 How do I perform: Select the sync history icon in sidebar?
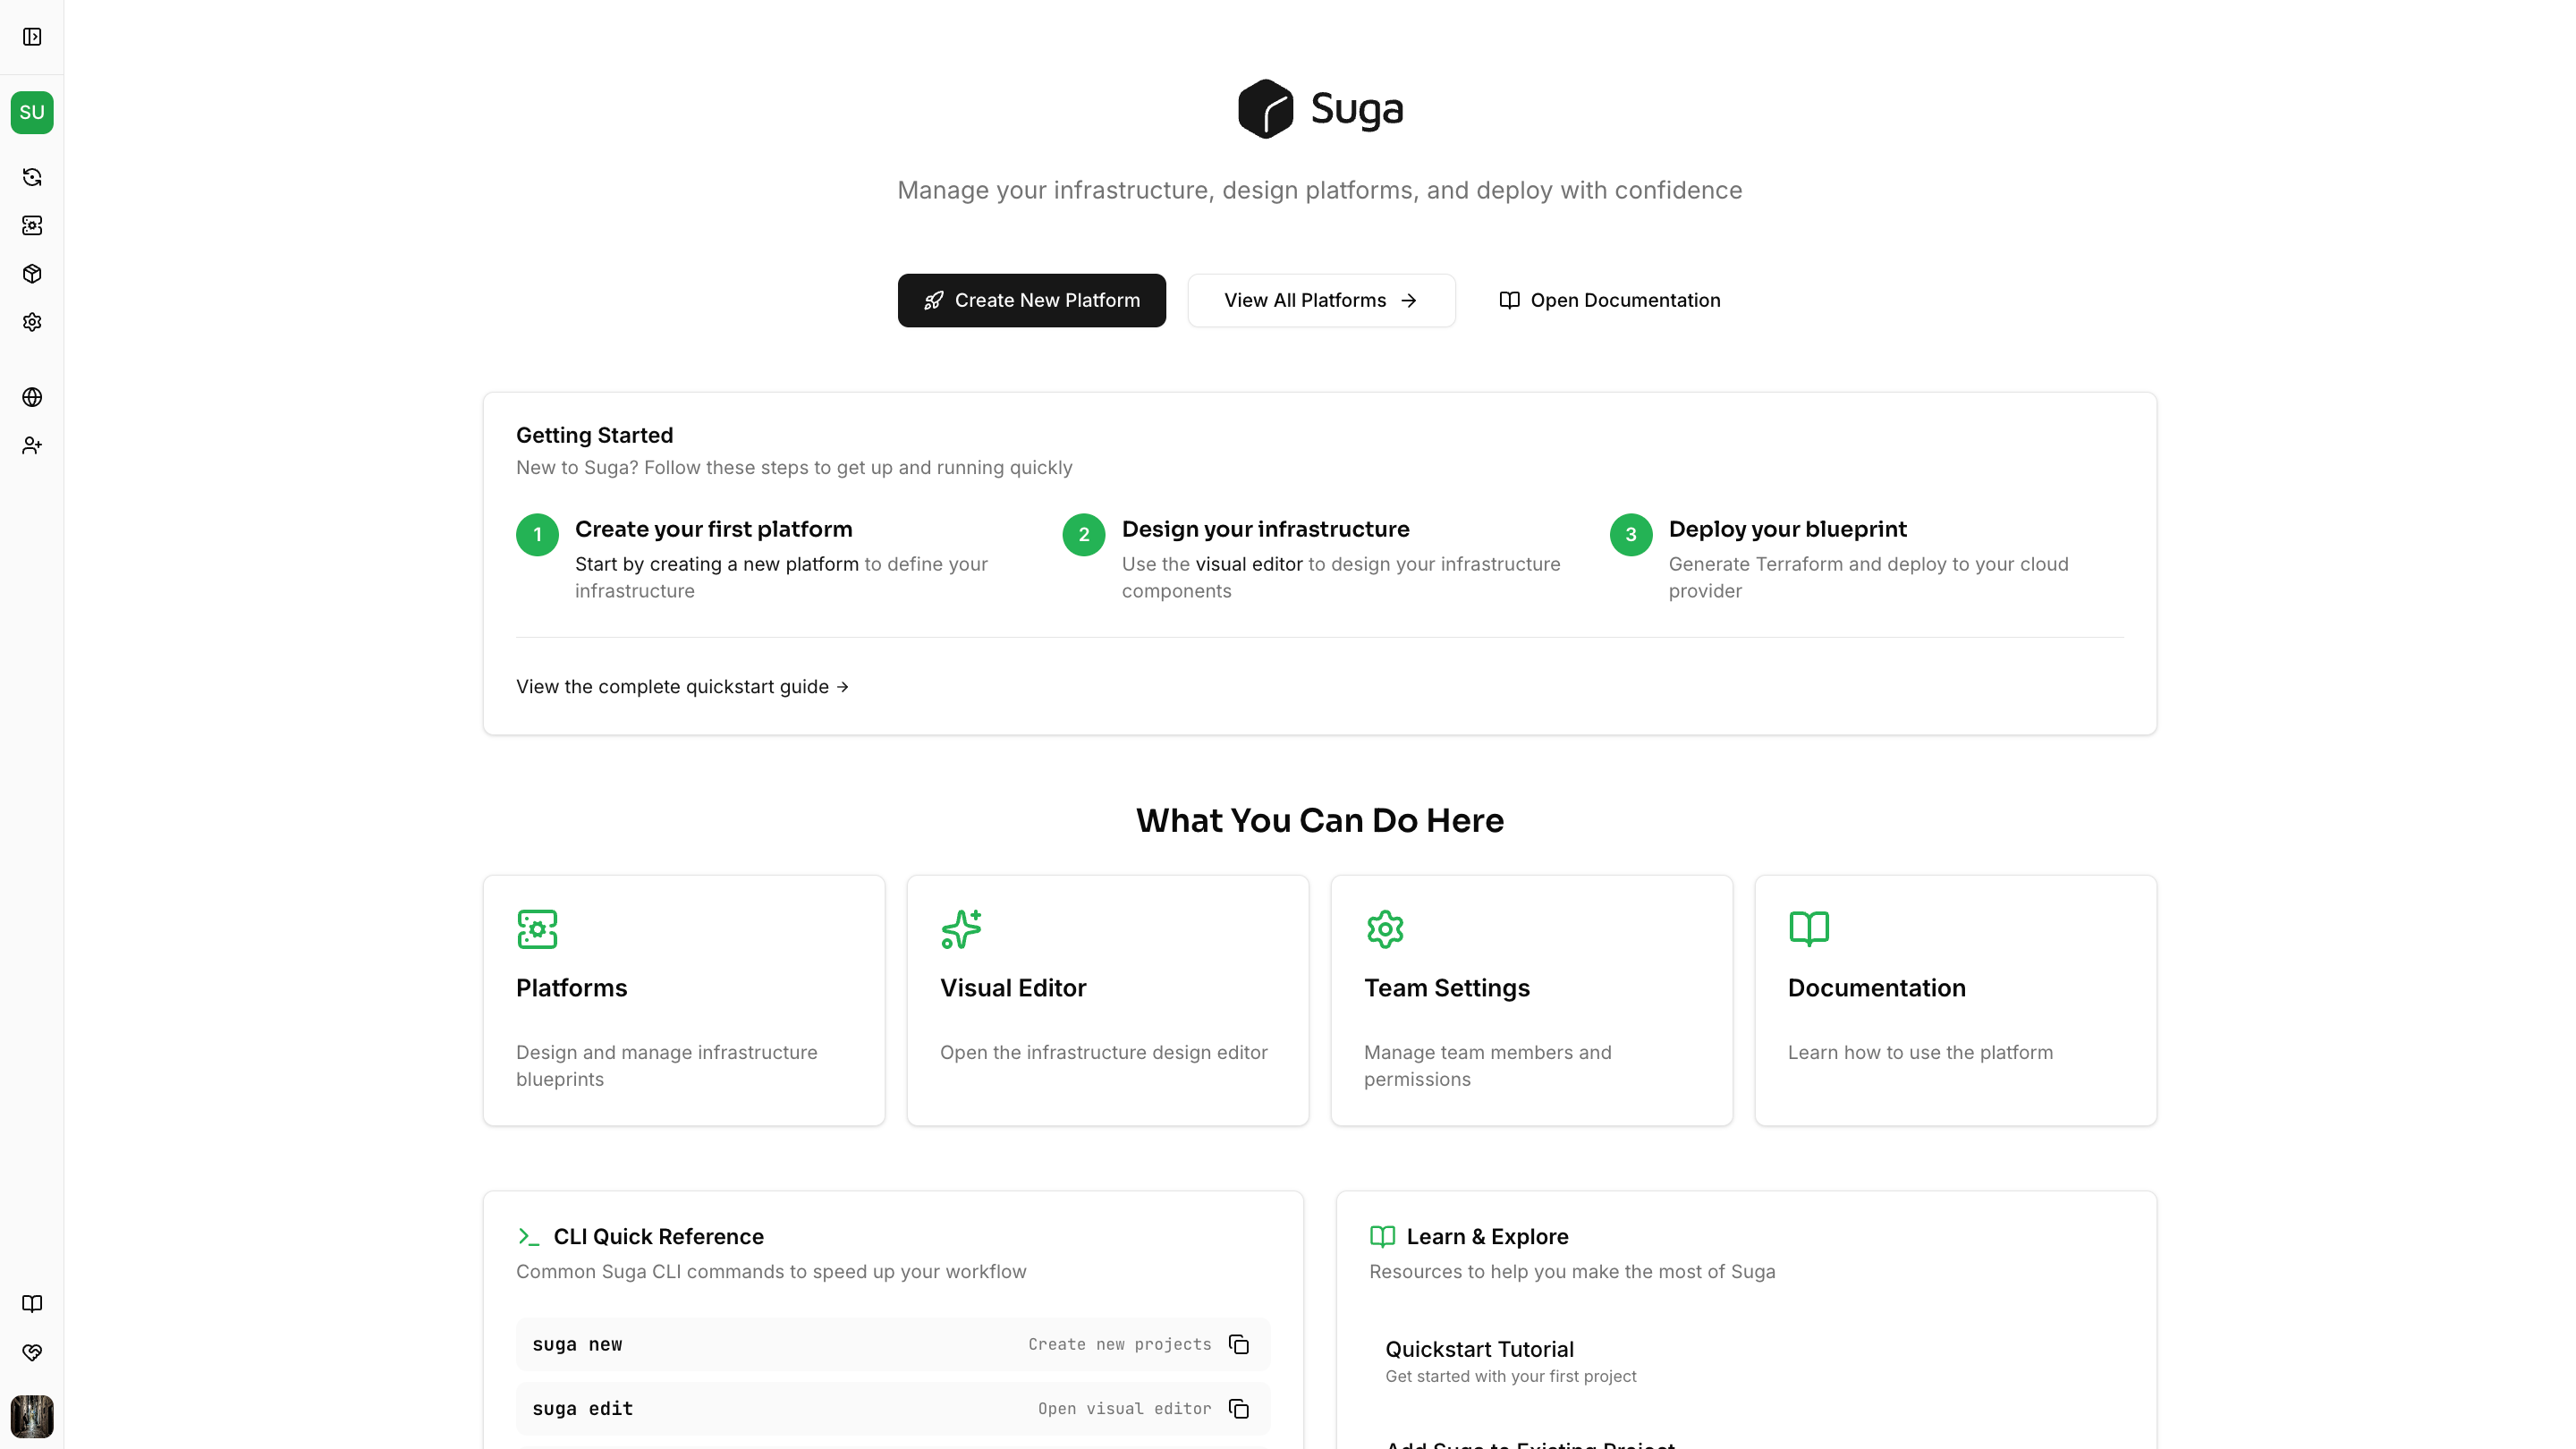pyautogui.click(x=31, y=177)
